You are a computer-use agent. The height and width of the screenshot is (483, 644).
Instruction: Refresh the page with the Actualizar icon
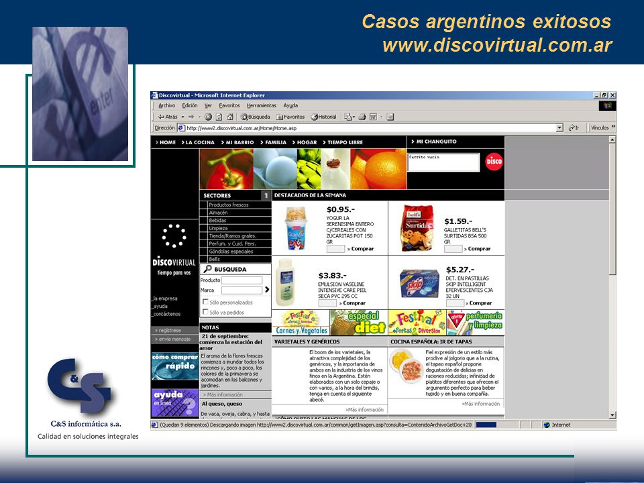pyautogui.click(x=219, y=117)
